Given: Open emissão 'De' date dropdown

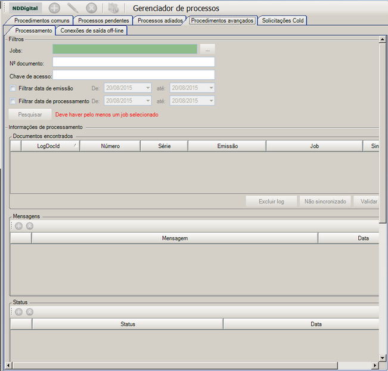Looking at the screenshot, I should pos(147,88).
